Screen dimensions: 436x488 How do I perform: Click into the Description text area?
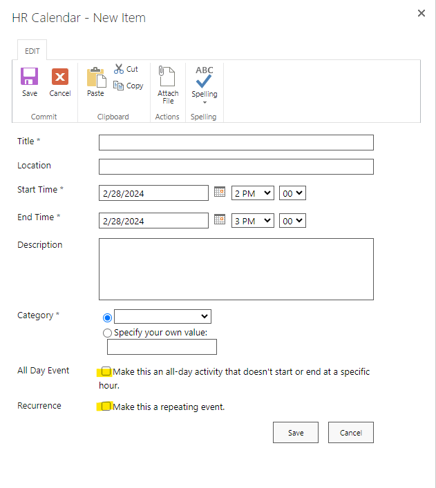[x=236, y=269]
